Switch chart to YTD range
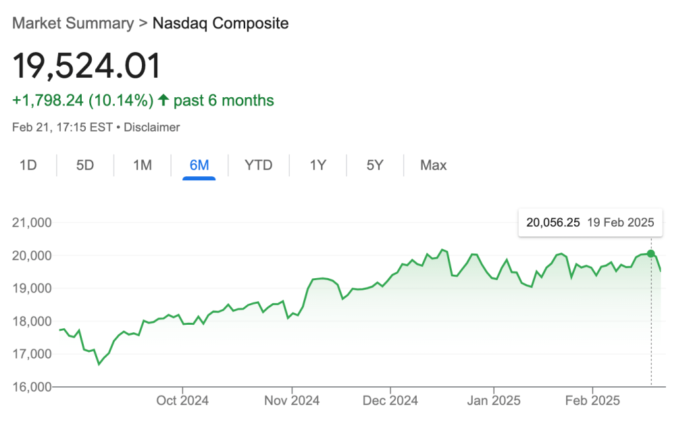This screenshot has height=422, width=691. click(258, 165)
